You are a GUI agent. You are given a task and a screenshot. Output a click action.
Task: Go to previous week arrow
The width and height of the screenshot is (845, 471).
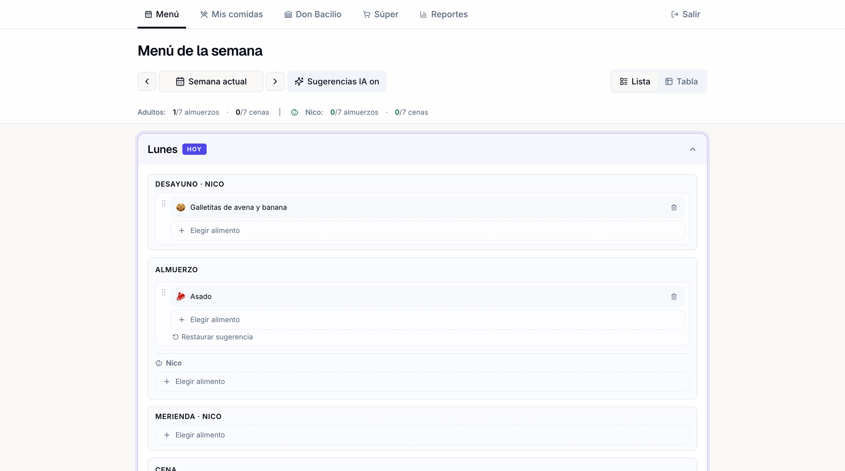(x=147, y=81)
